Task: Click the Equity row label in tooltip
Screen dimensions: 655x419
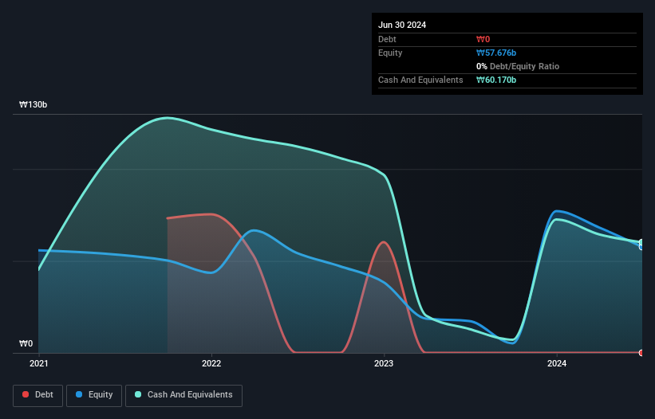Action: tap(390, 53)
